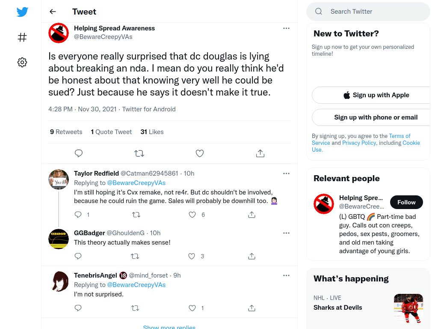The height and width of the screenshot is (329, 438).
Task: Open the Explore hashtag icon
Action: coord(22,37)
